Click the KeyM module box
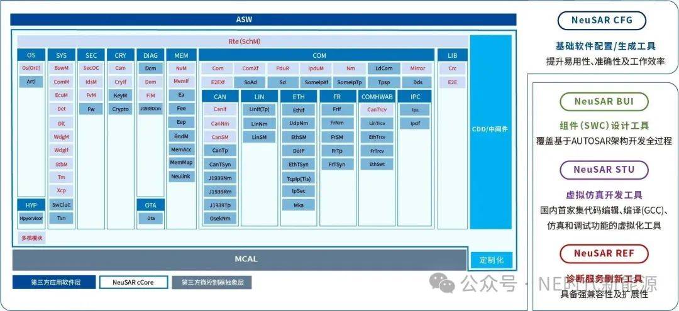This screenshot has height=311, width=679. [120, 95]
